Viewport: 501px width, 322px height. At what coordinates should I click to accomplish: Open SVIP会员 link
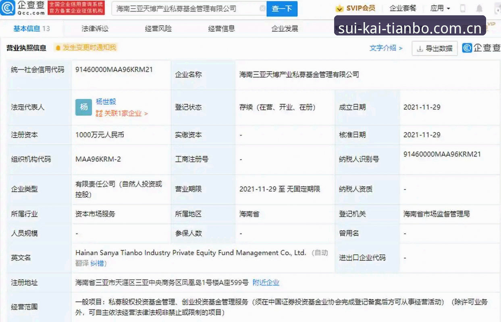(x=361, y=8)
